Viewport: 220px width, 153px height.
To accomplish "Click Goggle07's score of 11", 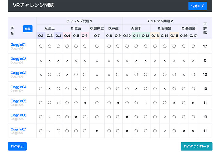I will (x=205, y=131).
